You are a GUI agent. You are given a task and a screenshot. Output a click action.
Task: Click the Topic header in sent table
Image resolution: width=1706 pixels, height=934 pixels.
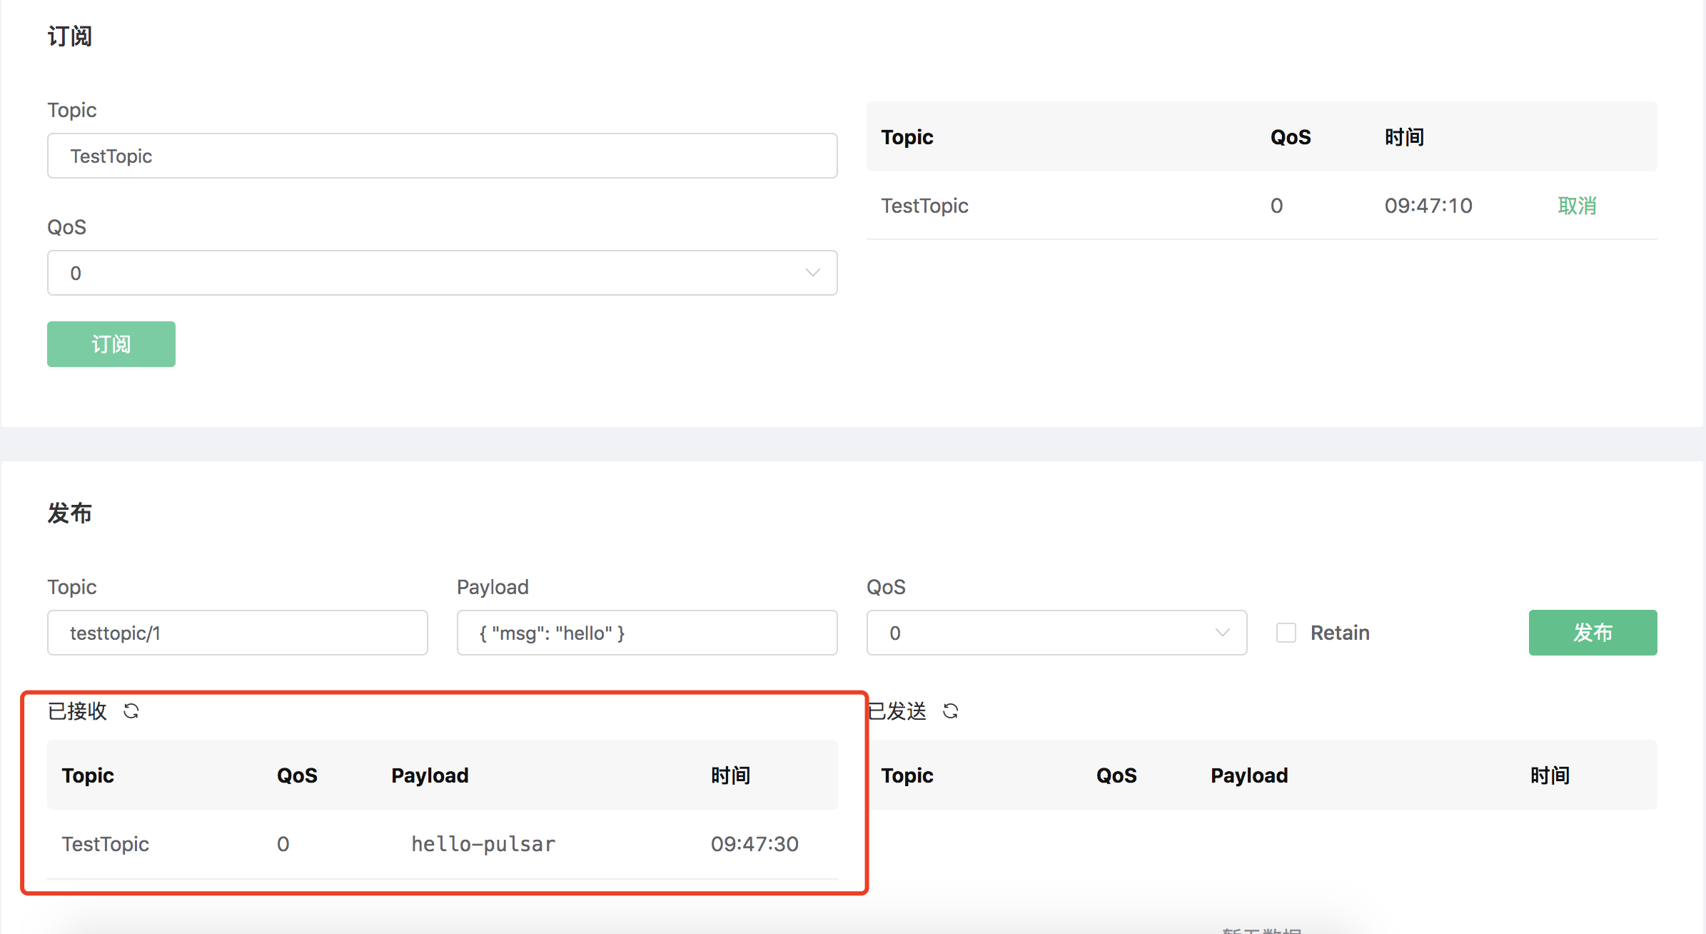click(x=907, y=775)
